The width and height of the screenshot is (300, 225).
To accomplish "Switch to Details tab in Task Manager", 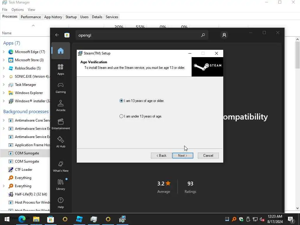I will 97,17.
